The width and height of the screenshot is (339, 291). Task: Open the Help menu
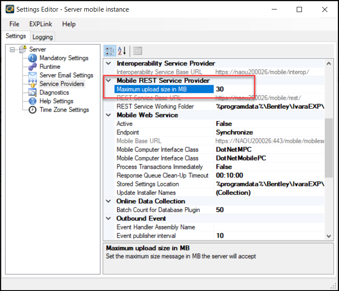point(69,24)
